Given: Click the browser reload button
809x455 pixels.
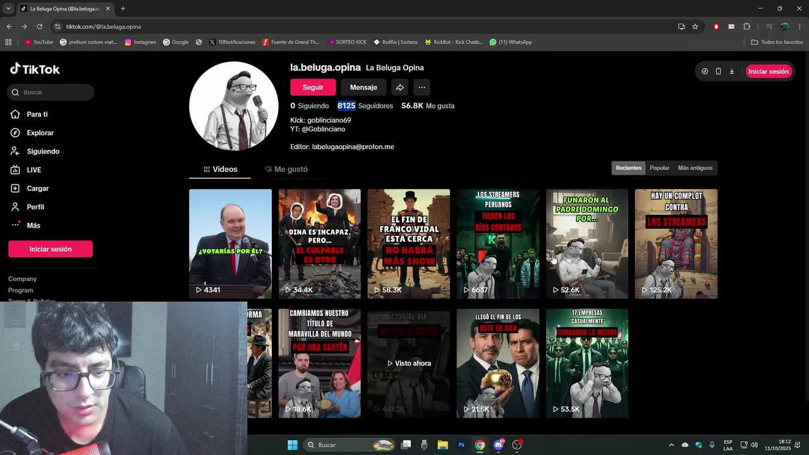Looking at the screenshot, I should [x=39, y=27].
